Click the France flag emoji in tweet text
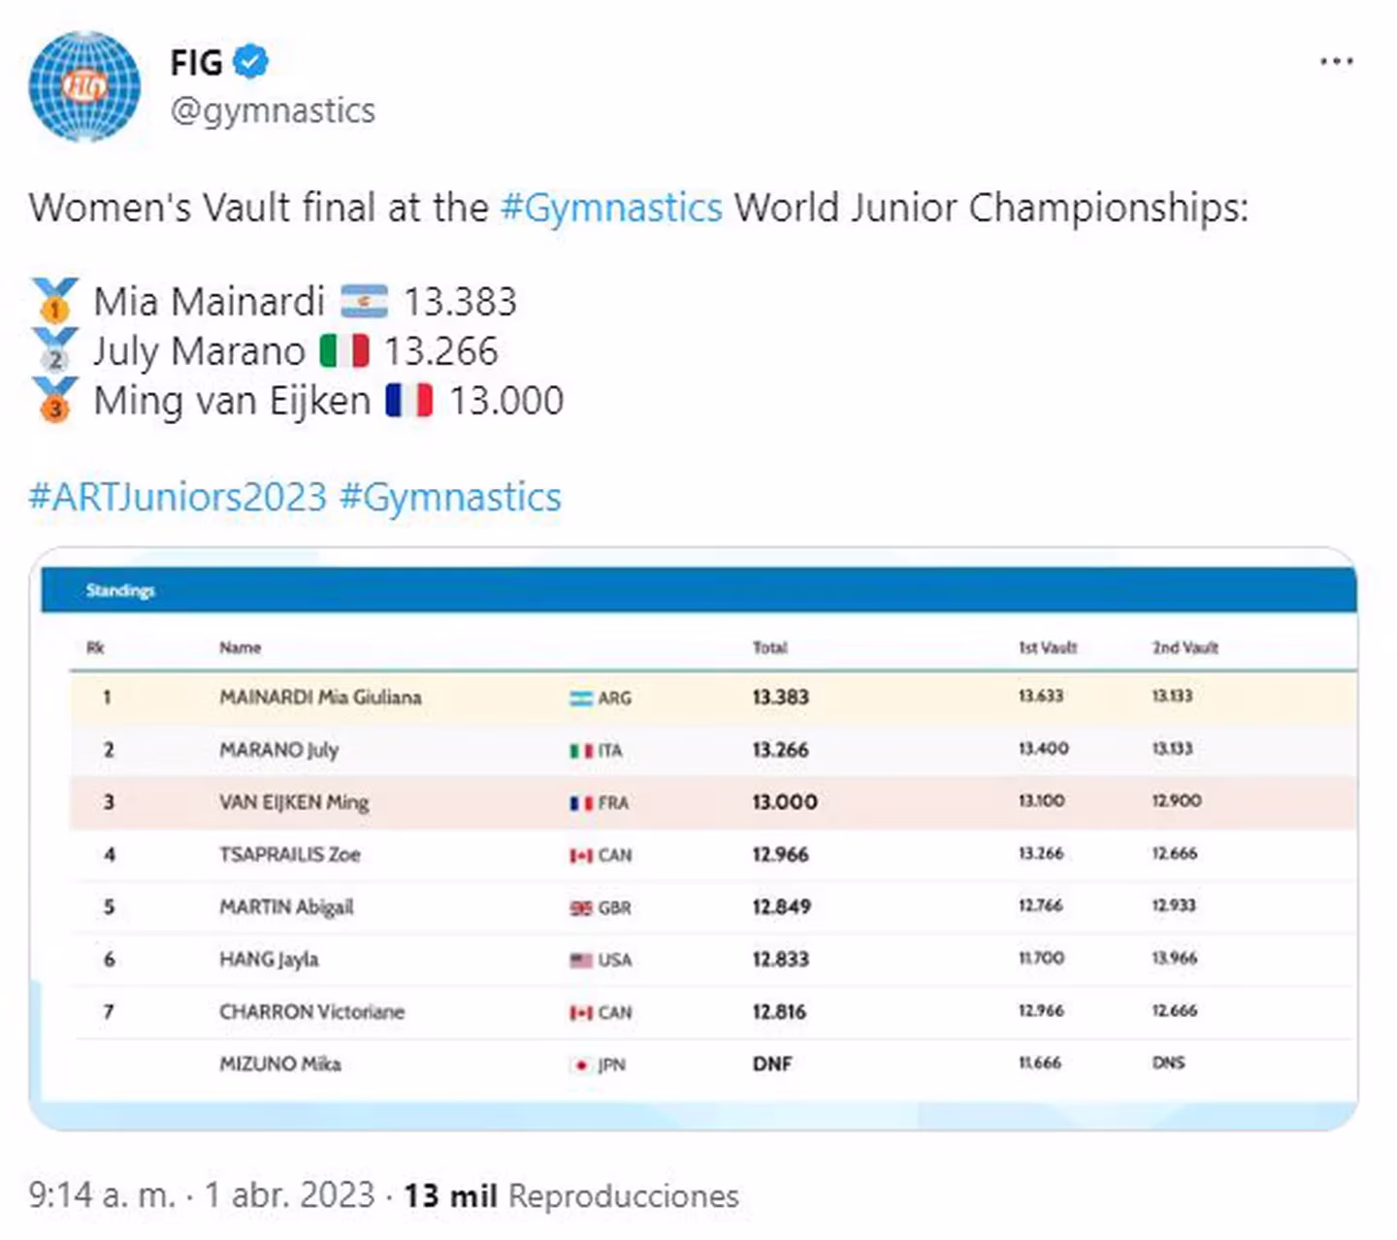1397x1240 pixels. [x=408, y=401]
